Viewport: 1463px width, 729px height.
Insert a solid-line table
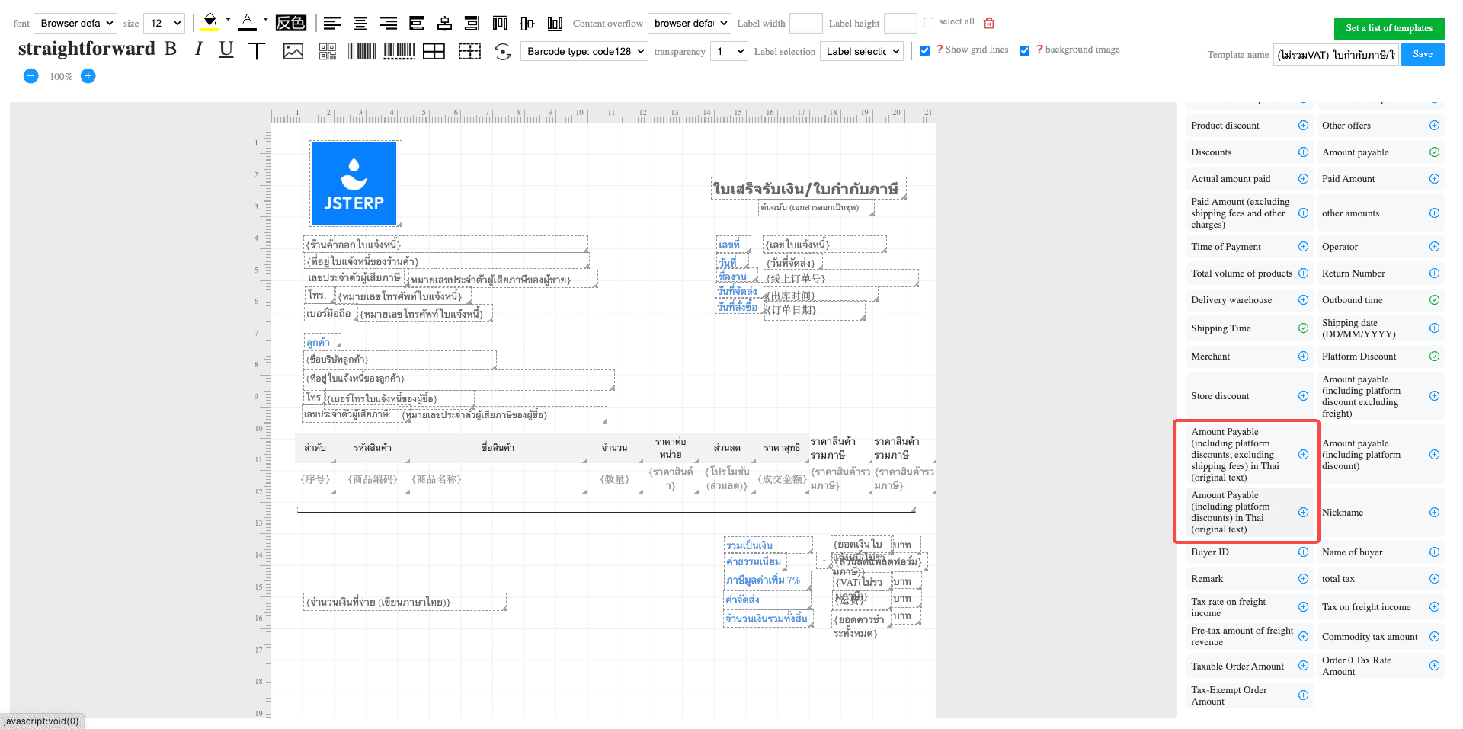tap(434, 51)
